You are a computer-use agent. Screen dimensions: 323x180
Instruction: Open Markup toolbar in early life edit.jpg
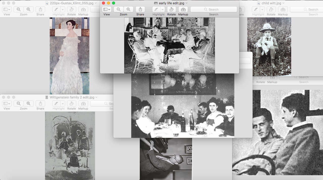(x=183, y=9)
